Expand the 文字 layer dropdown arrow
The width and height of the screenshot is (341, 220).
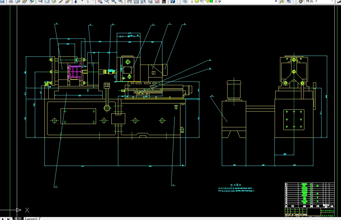[x=276, y=1]
